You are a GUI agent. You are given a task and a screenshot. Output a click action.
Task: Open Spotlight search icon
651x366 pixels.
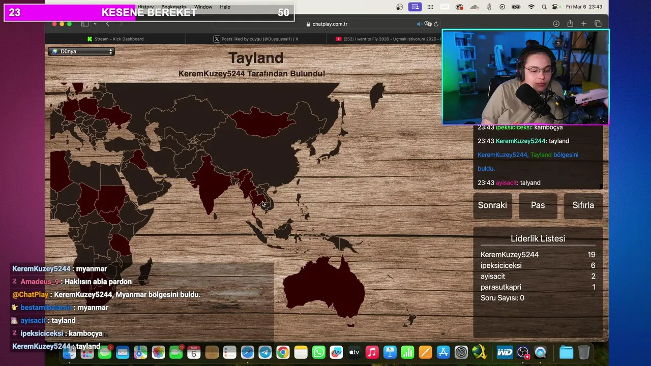(x=544, y=7)
